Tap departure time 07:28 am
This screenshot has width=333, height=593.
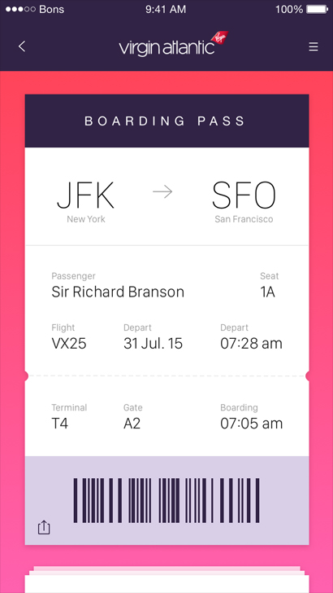pyautogui.click(x=251, y=344)
